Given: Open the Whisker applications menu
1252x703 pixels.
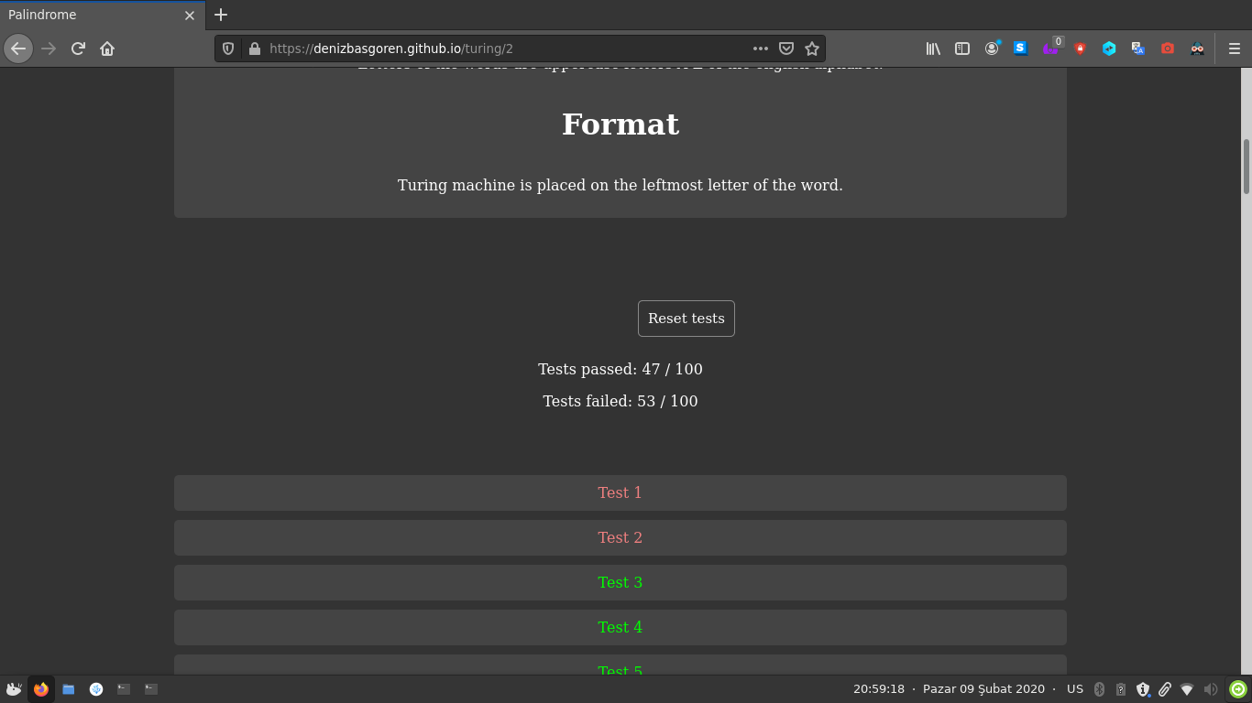Looking at the screenshot, I should coord(12,688).
